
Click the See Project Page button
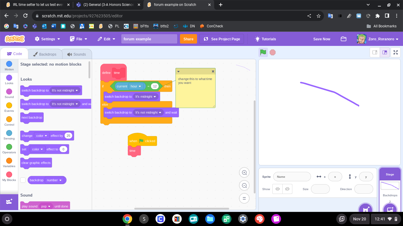(222, 39)
